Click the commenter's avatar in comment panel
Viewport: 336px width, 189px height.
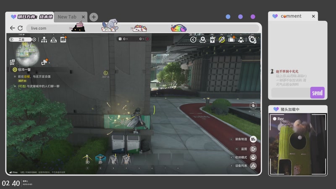click(272, 71)
